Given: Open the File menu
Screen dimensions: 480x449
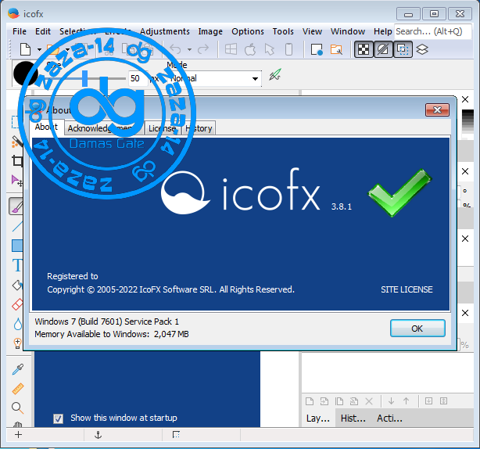Looking at the screenshot, I should pos(20,31).
